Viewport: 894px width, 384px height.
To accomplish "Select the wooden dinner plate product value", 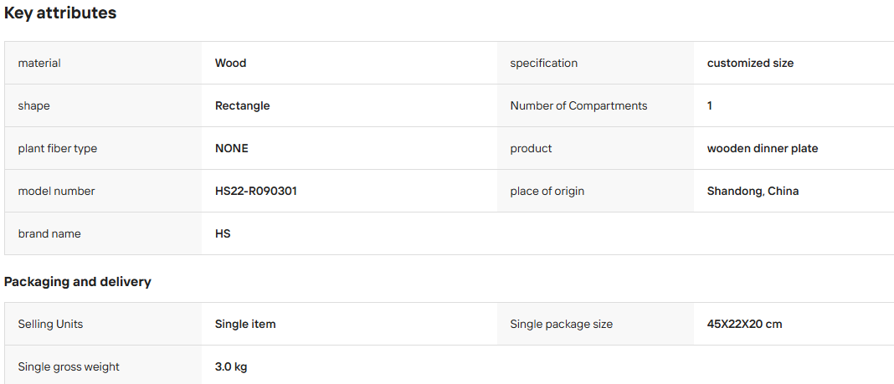I will (763, 149).
